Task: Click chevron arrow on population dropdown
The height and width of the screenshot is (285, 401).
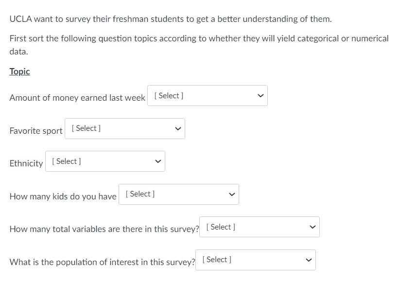Action: (308, 260)
